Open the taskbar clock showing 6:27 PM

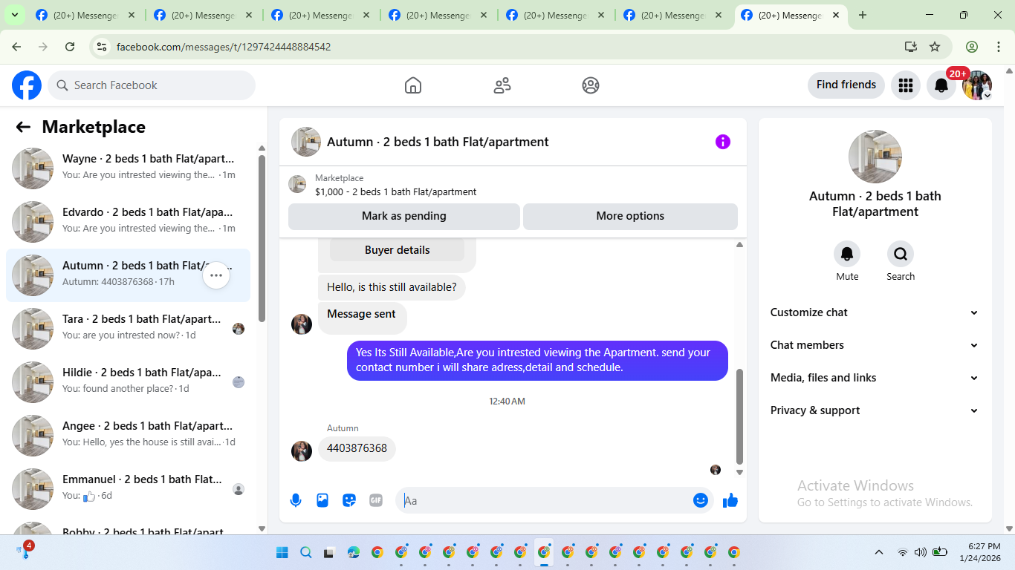coord(979,552)
